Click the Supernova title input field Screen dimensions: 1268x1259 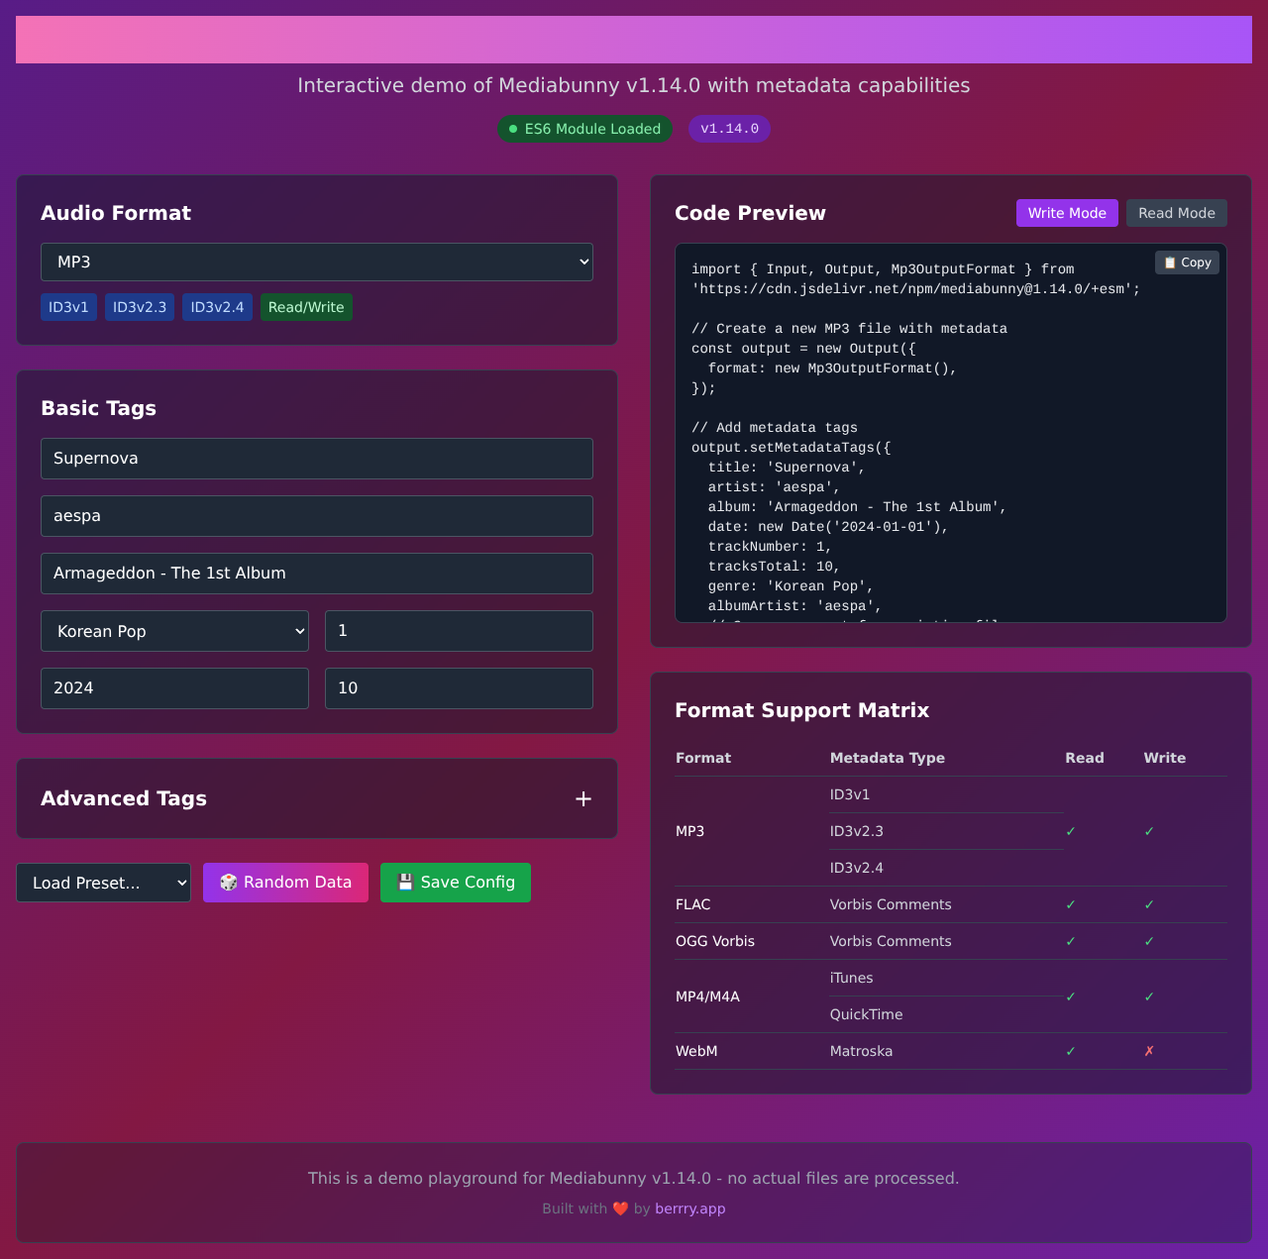pos(317,459)
